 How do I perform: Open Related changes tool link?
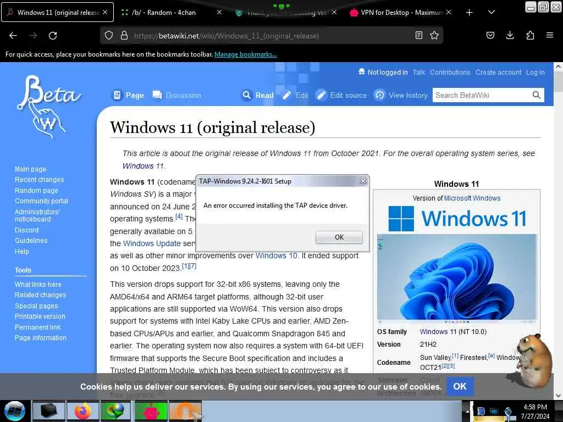(x=40, y=295)
